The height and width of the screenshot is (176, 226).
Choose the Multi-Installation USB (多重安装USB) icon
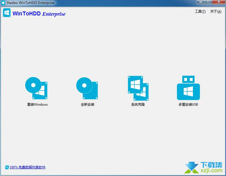[x=188, y=88]
